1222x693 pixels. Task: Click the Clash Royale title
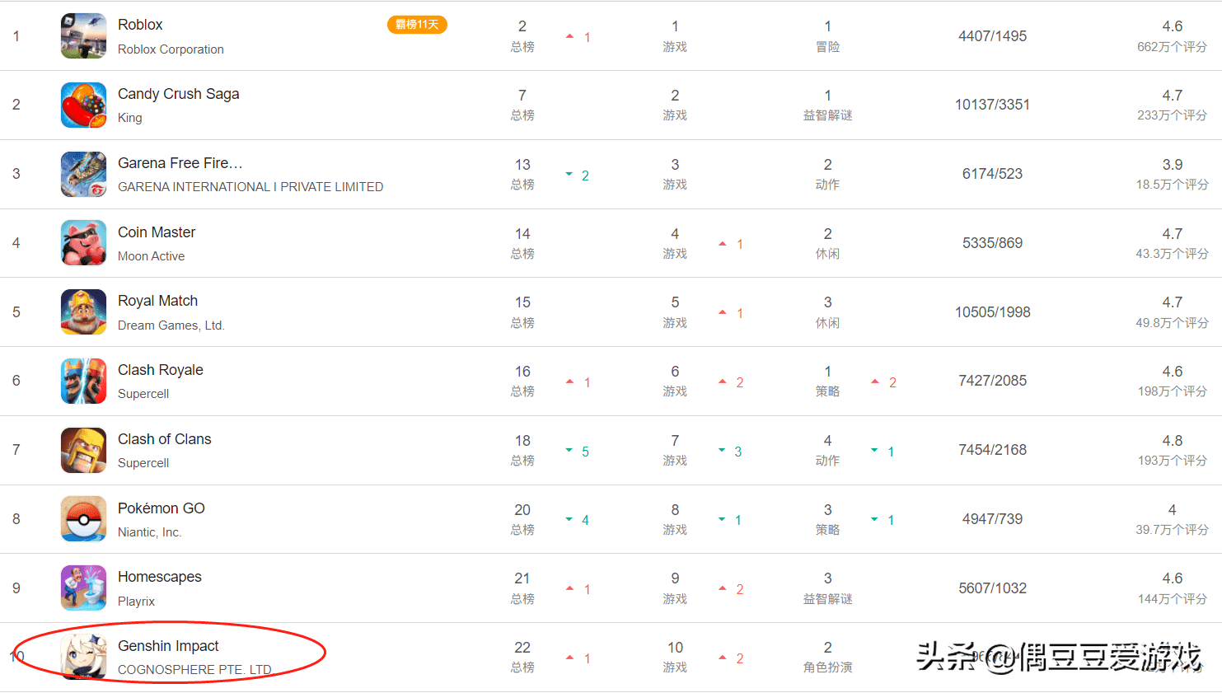[x=161, y=370]
